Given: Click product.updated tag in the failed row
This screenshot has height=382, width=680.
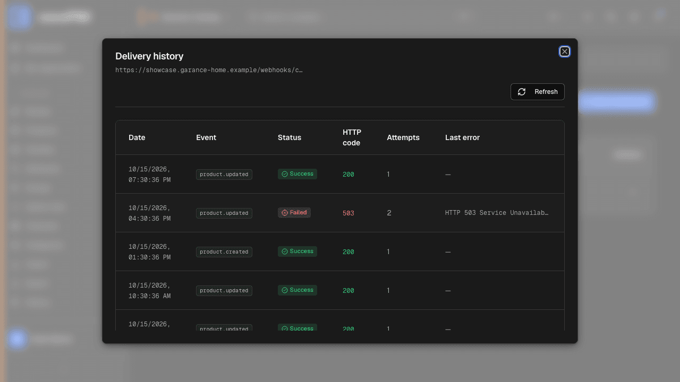Looking at the screenshot, I should pyautogui.click(x=224, y=213).
